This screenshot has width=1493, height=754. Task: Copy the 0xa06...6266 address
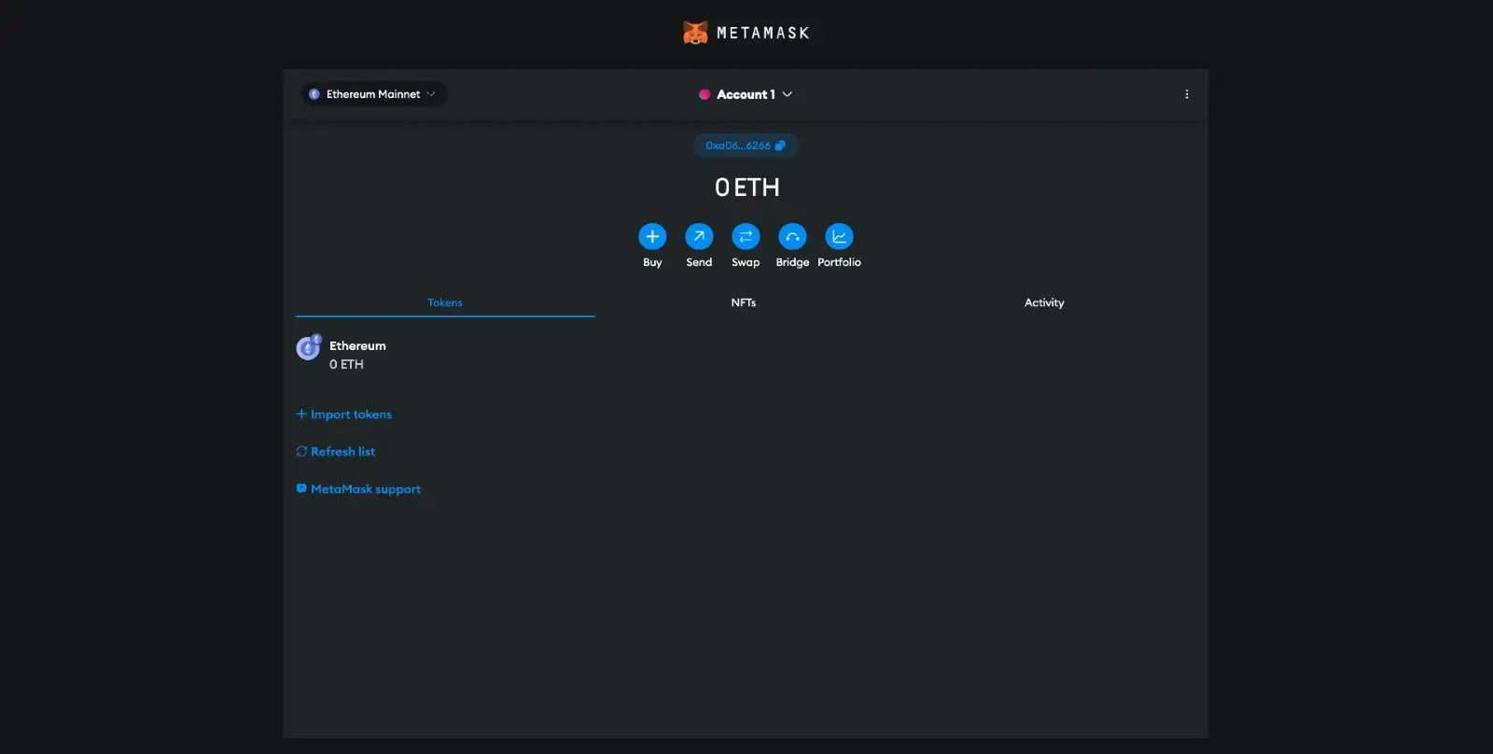point(746,146)
